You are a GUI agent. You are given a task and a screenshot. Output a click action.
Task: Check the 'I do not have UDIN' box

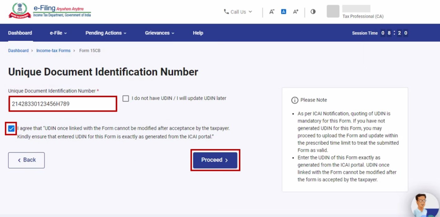(x=126, y=98)
